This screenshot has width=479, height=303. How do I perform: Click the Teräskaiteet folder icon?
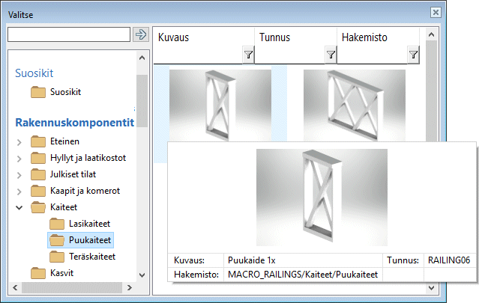point(57,257)
